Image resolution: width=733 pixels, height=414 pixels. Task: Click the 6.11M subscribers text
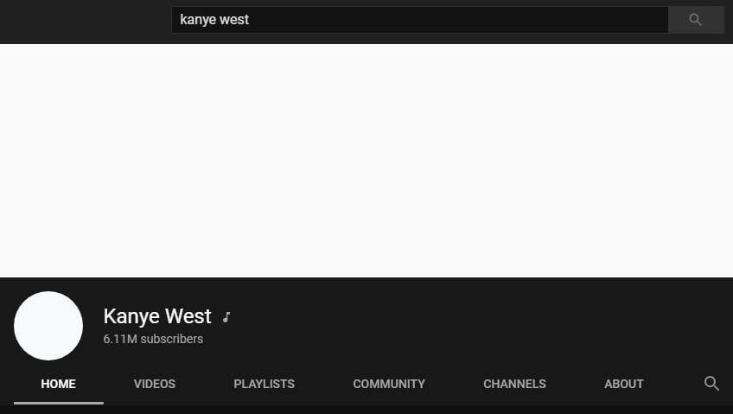click(153, 339)
